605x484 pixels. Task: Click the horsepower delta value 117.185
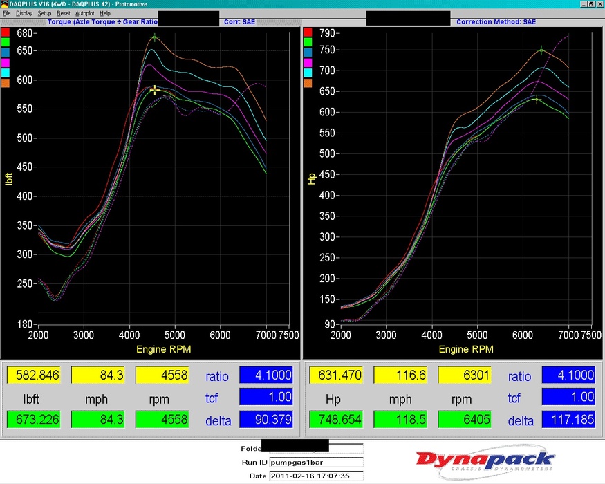click(x=568, y=419)
